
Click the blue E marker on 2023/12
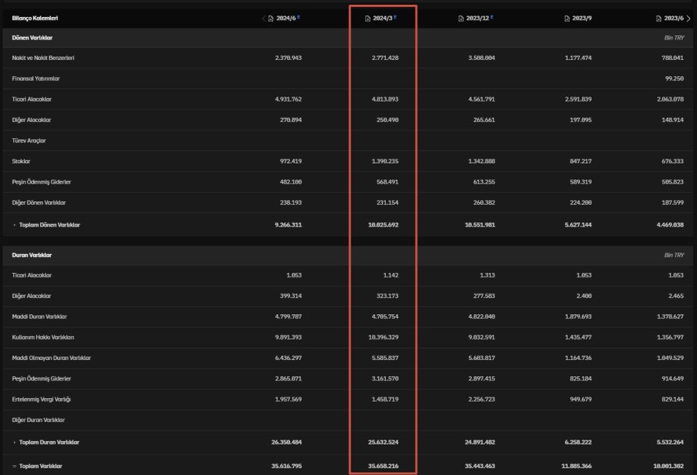point(492,17)
